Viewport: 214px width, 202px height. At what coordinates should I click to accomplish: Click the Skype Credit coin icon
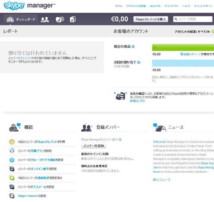12,142
